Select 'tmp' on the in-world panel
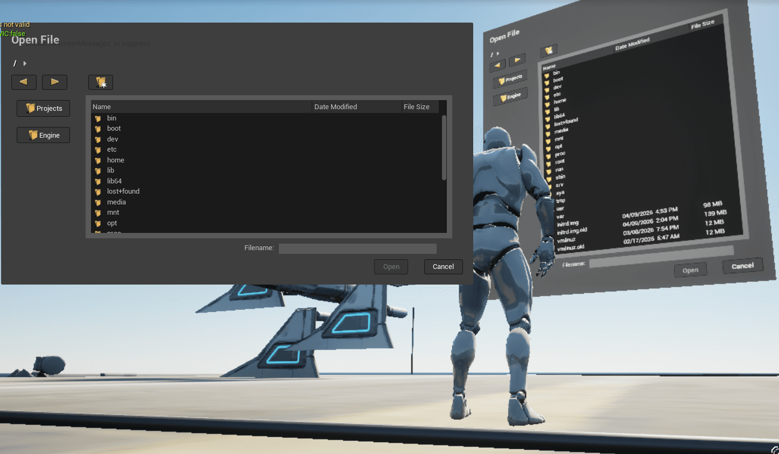Viewport: 779px width, 454px height. click(x=560, y=201)
